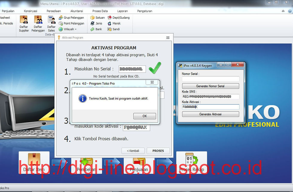Image resolution: width=293 pixels, height=192 pixels.
Task: Open Dept/Gudang item in ribbon
Action: [x=118, y=18]
